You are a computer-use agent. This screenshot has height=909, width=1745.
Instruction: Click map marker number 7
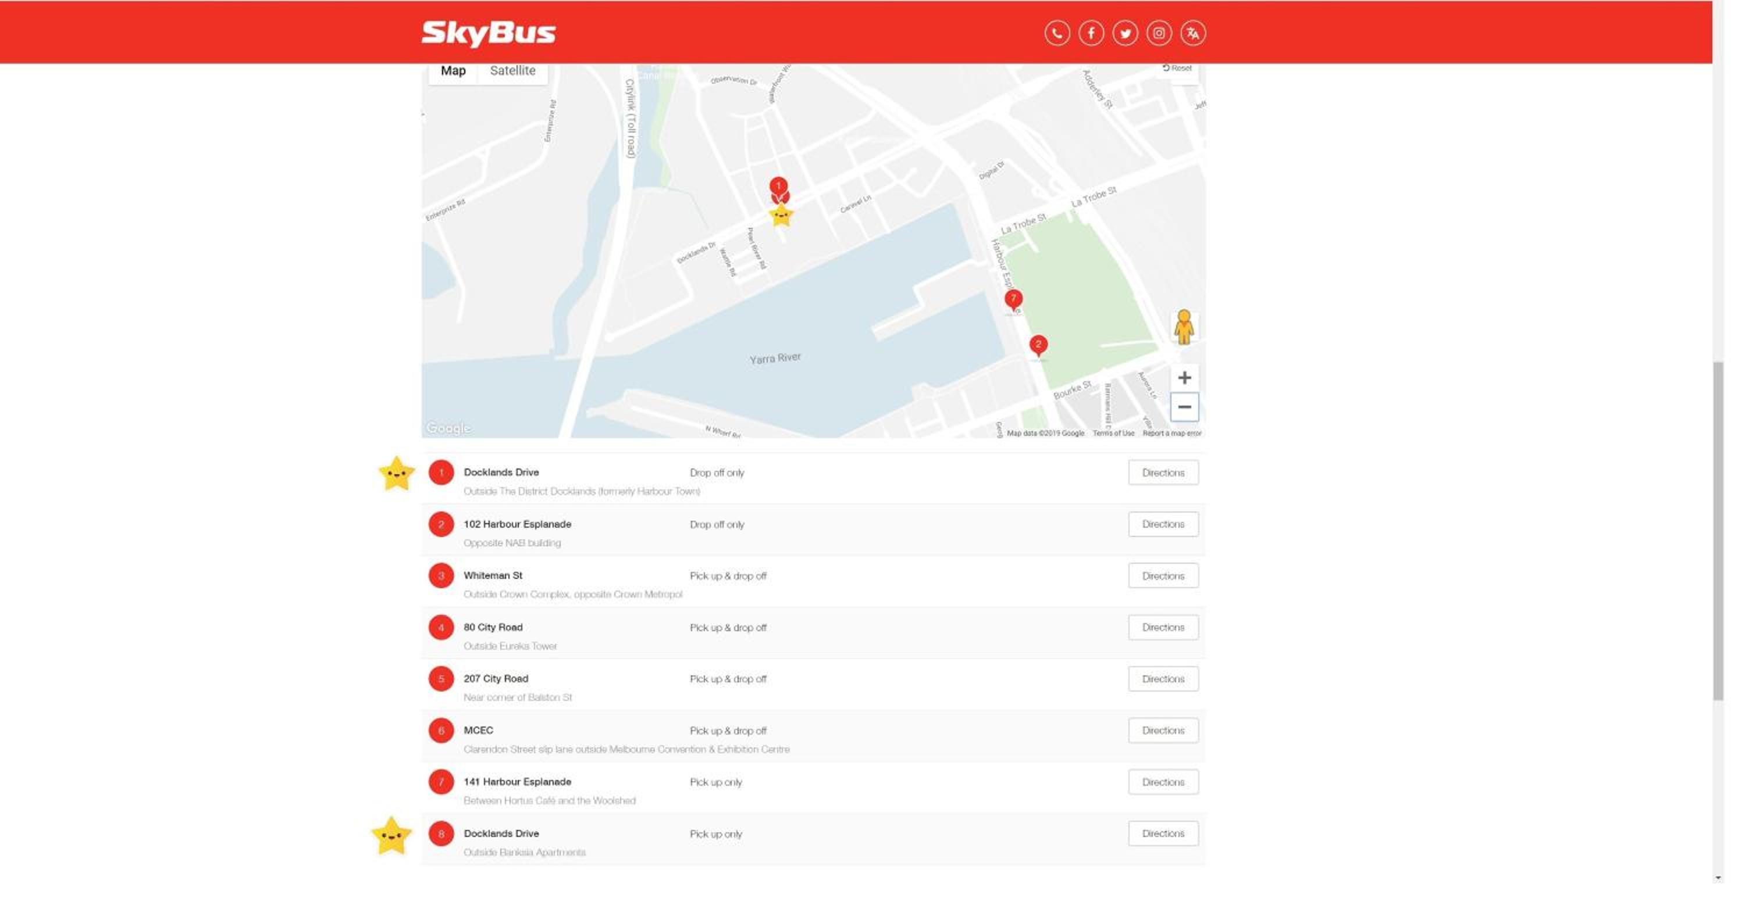(1013, 300)
